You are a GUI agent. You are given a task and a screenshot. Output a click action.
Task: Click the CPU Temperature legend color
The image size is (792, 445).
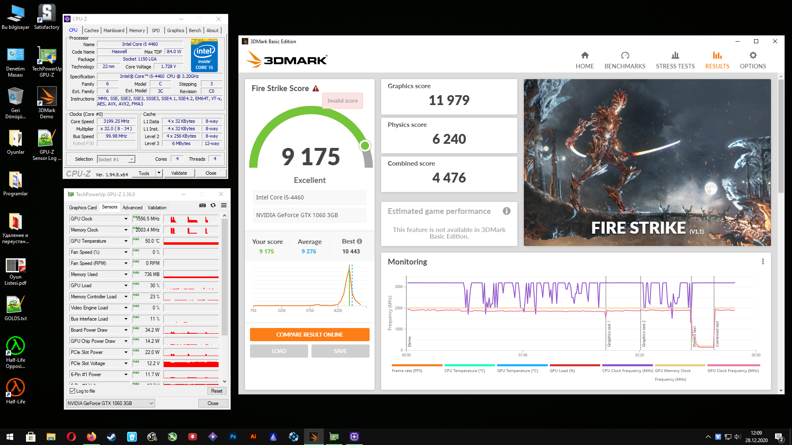(469, 365)
